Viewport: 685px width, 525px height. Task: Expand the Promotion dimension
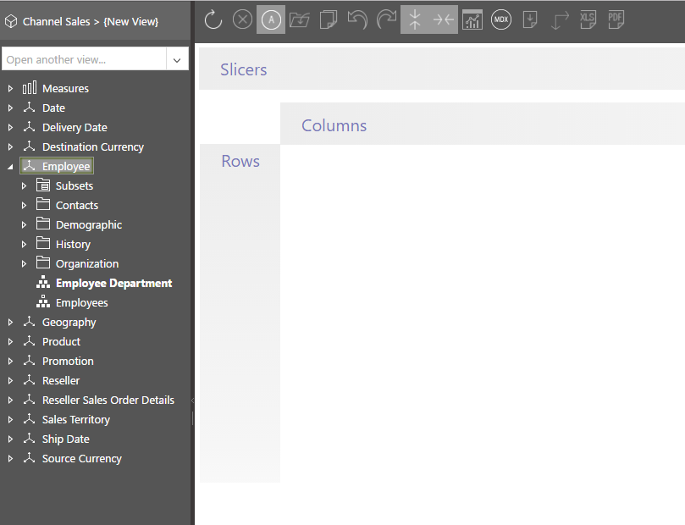coord(10,362)
